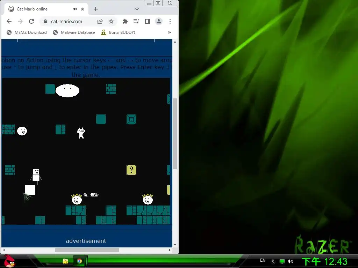Open the Malware Database bookmark
The width and height of the screenshot is (358, 268).
click(74, 32)
